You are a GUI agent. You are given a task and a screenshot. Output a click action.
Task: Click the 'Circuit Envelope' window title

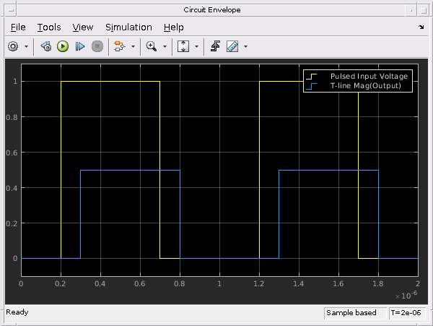pyautogui.click(x=212, y=10)
